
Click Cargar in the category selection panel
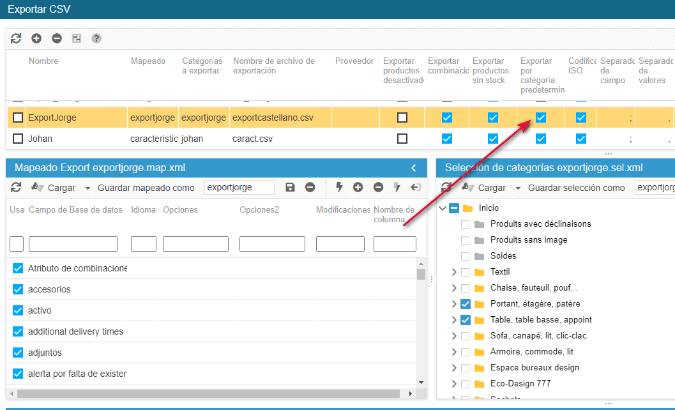click(x=492, y=188)
